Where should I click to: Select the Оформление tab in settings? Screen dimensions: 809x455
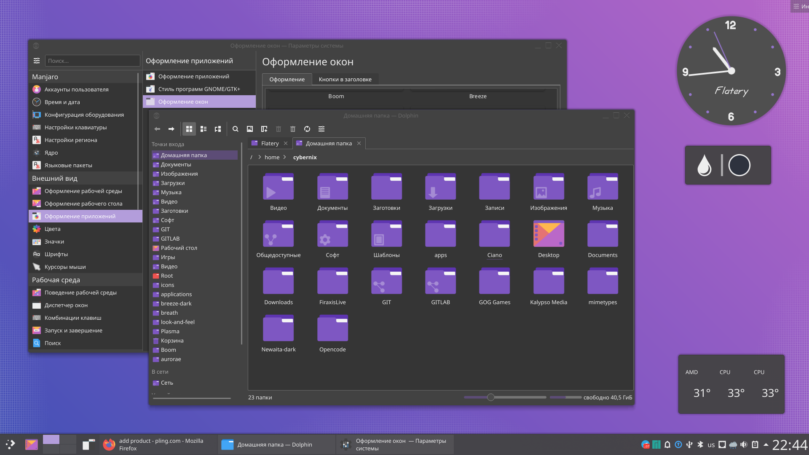287,79
